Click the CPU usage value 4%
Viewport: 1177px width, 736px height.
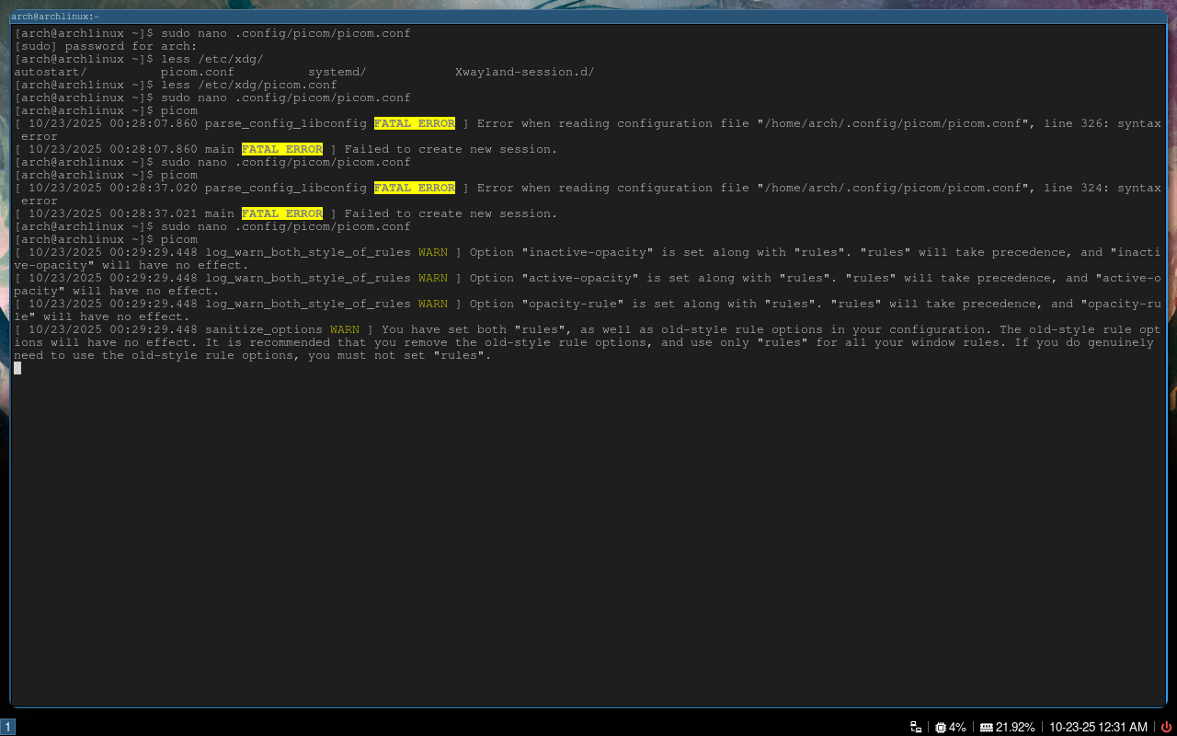[957, 727]
